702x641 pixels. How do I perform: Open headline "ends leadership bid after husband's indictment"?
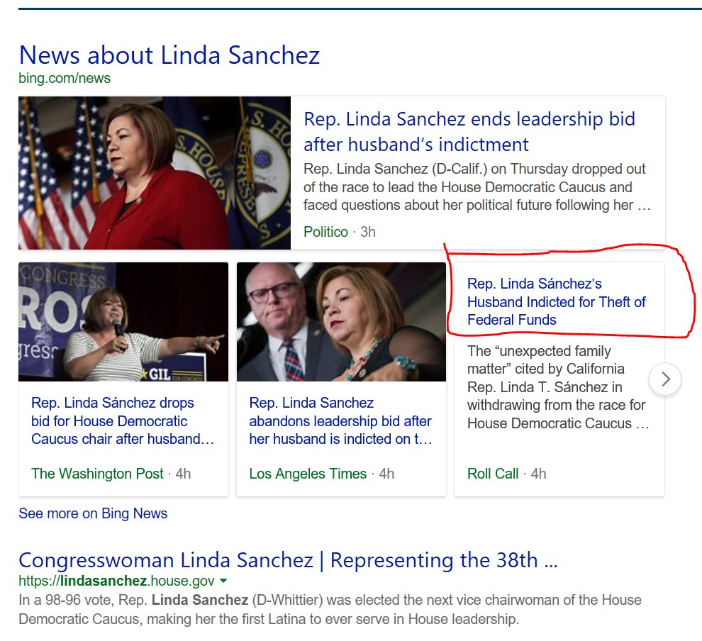pos(469,132)
